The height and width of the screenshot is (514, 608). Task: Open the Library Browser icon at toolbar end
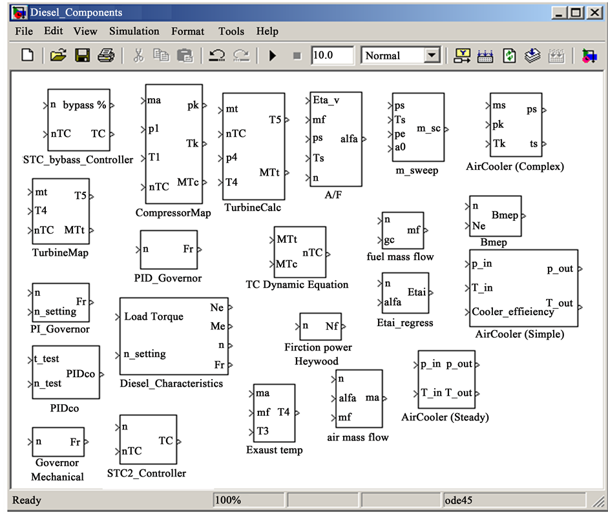tap(589, 56)
